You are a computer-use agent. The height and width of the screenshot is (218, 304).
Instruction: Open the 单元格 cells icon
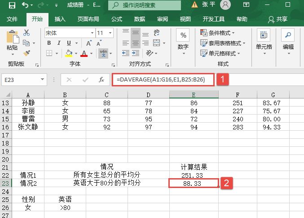(264, 39)
